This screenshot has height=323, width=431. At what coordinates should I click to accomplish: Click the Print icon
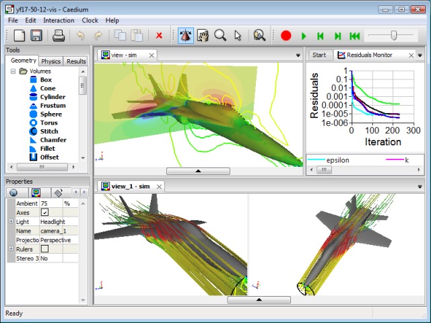(x=59, y=36)
